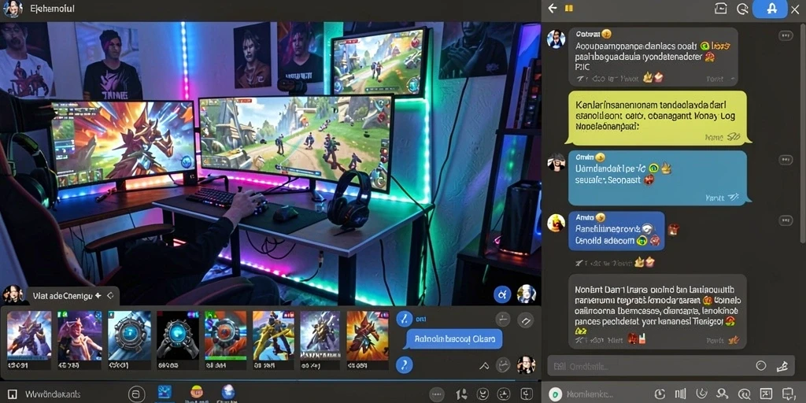
Task: Click the avatar beside the Amto message
Action: pyautogui.click(x=556, y=223)
